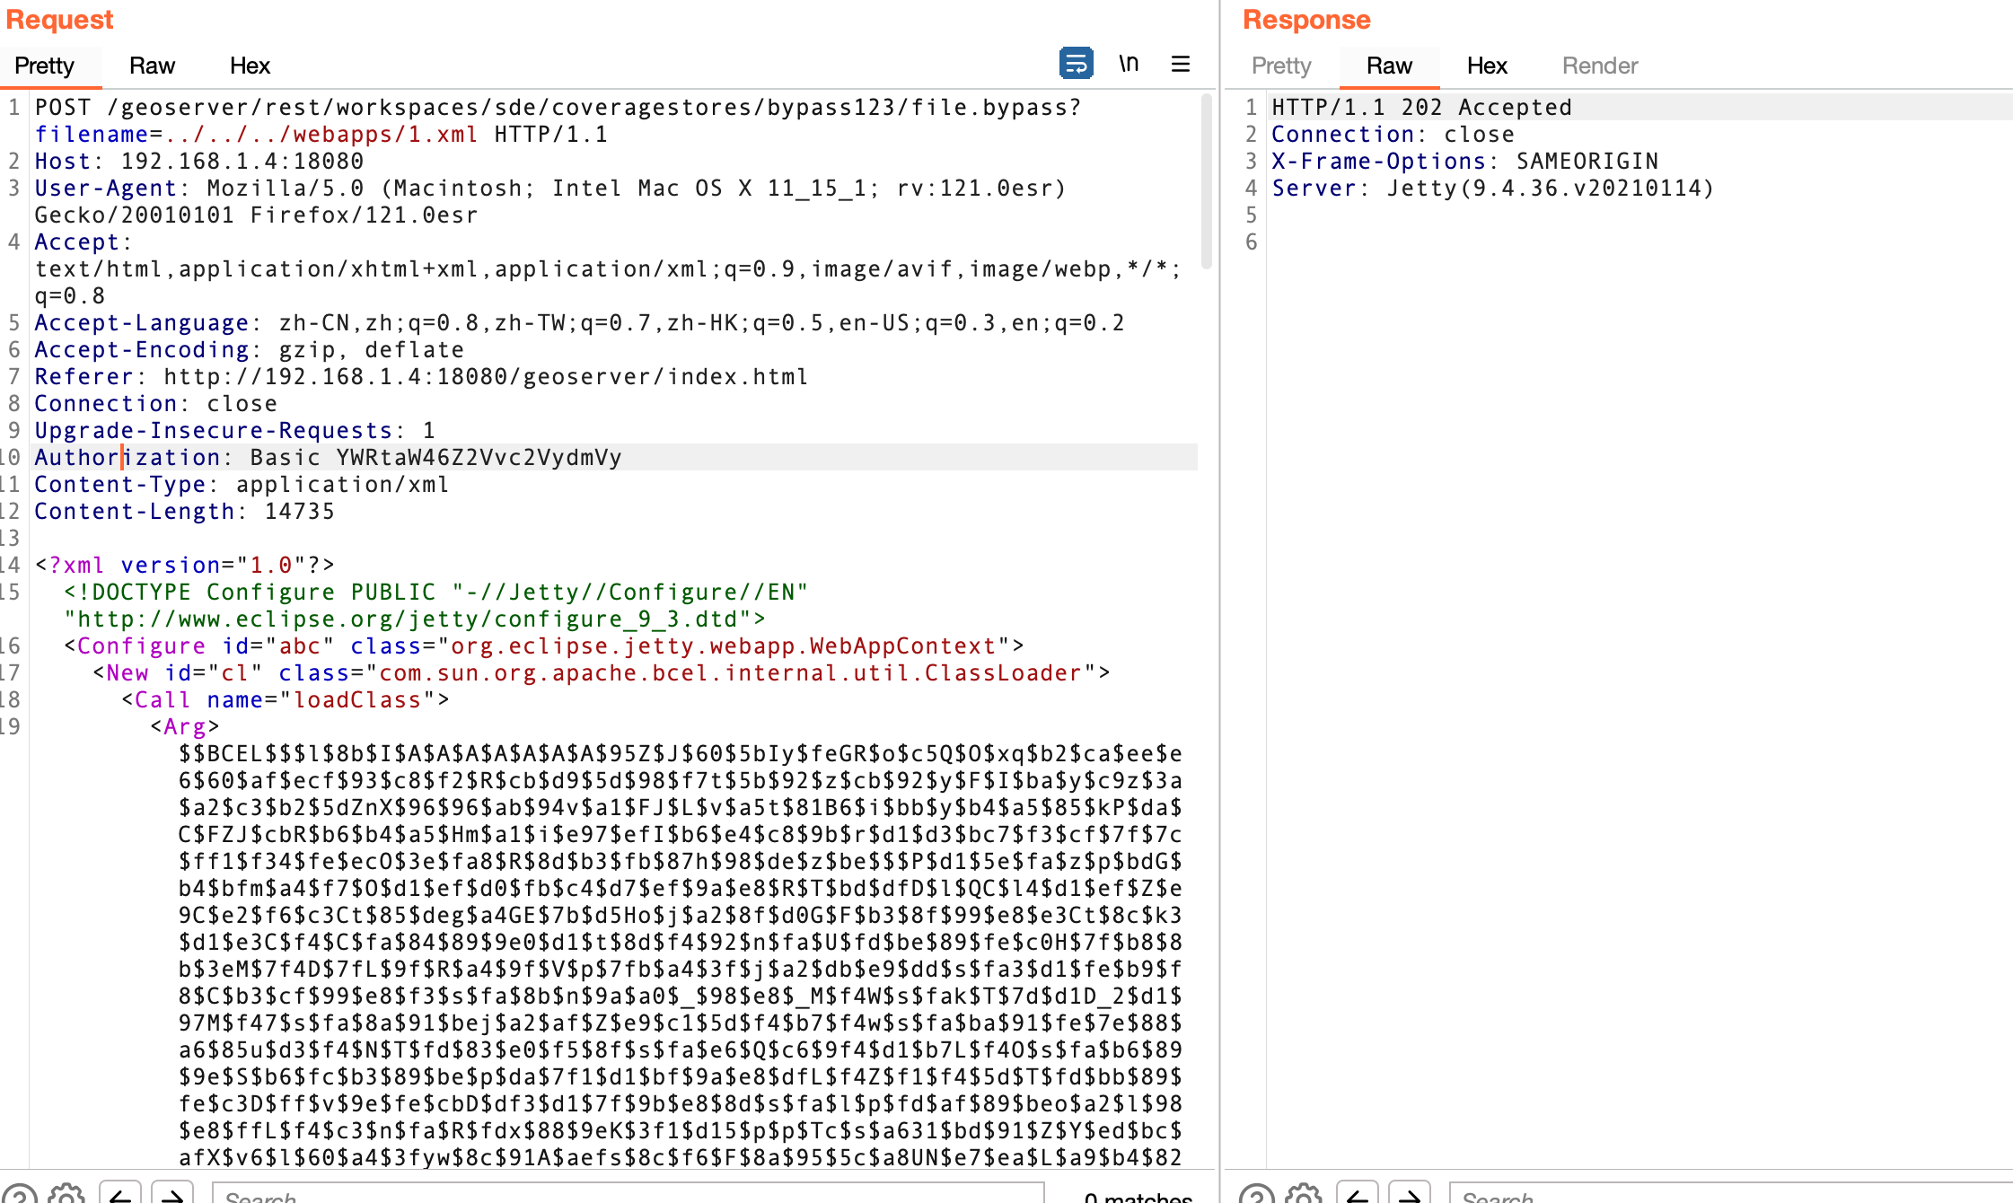
Task: Click the Content-Length value 14735
Action: [300, 511]
